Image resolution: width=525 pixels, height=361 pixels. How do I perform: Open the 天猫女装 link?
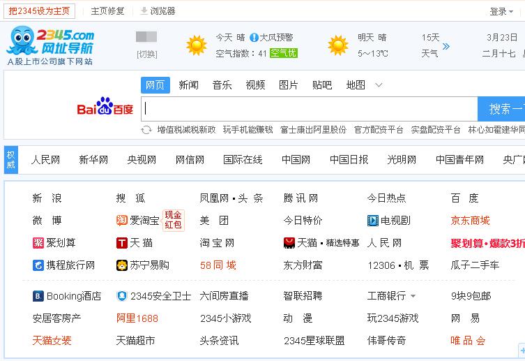pos(52,341)
